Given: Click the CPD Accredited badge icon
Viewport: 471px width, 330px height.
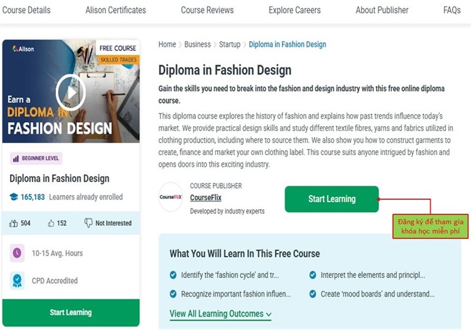Looking at the screenshot, I should (18, 280).
